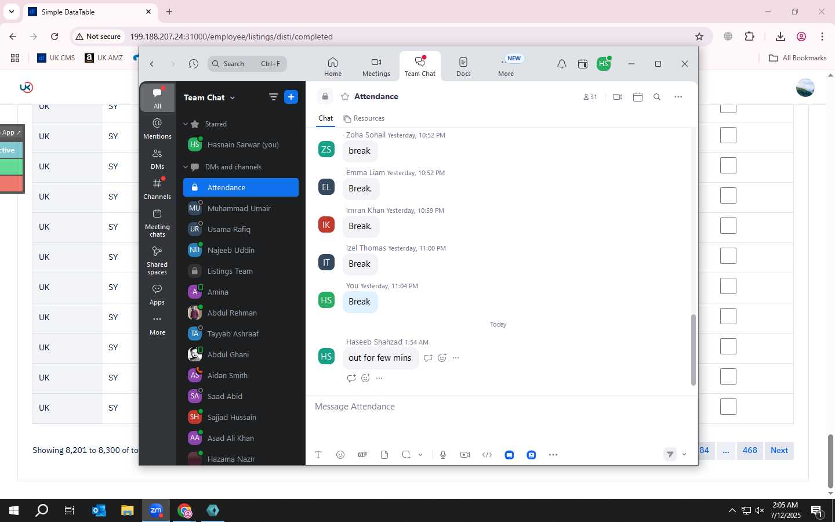Image resolution: width=835 pixels, height=522 pixels.
Task: Open the More tab with NEW badge
Action: (x=506, y=66)
